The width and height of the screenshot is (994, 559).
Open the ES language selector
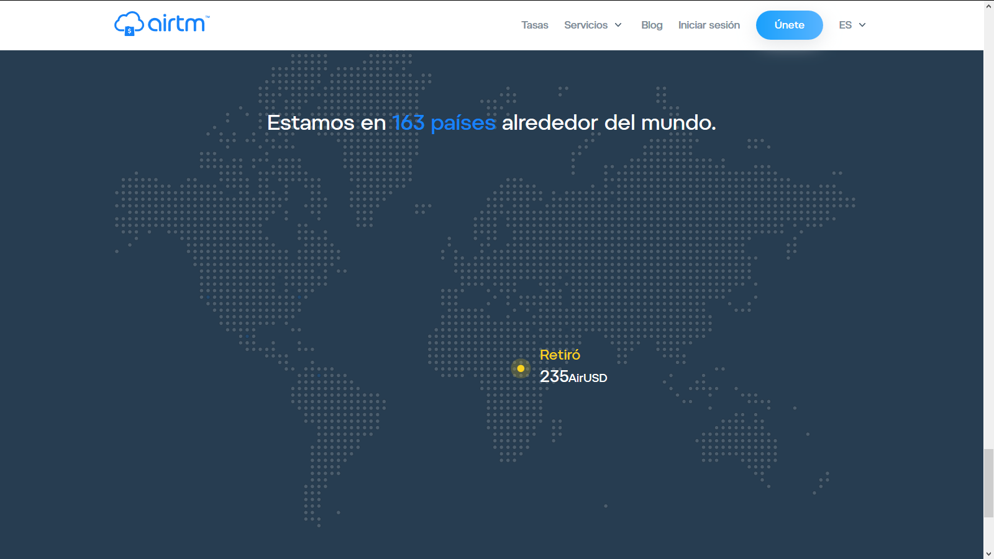852,25
